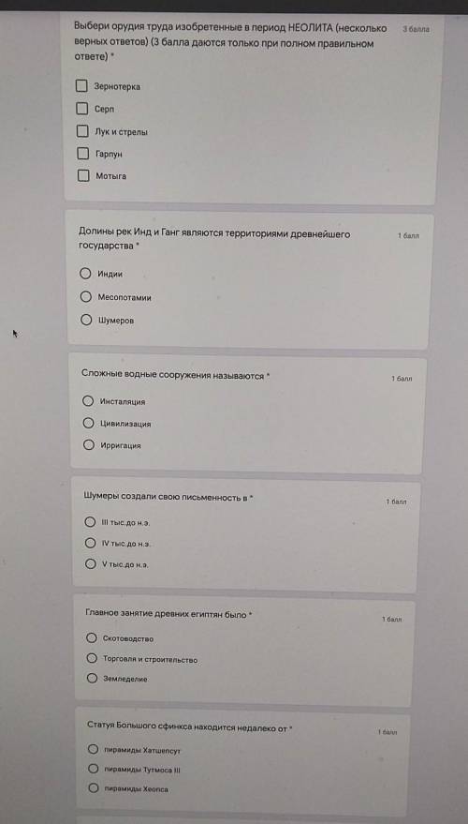Image resolution: width=468 pixels, height=824 pixels.
Task: Tick the Серп option
Action: click(x=81, y=109)
